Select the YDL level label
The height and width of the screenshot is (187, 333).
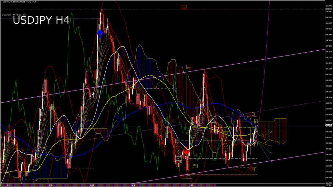(194, 165)
